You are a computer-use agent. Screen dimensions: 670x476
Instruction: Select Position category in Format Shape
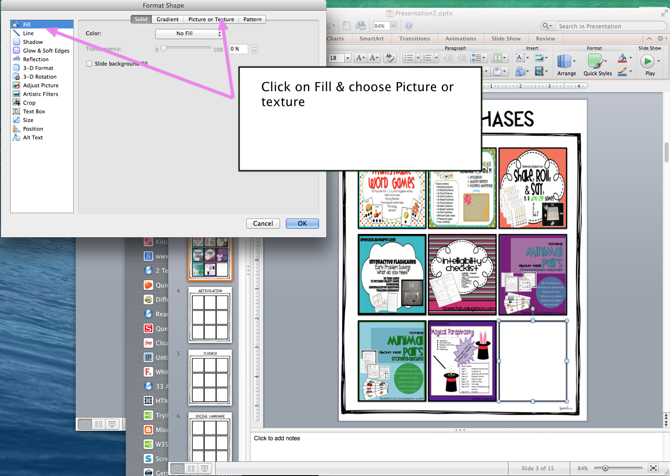[x=42, y=129]
